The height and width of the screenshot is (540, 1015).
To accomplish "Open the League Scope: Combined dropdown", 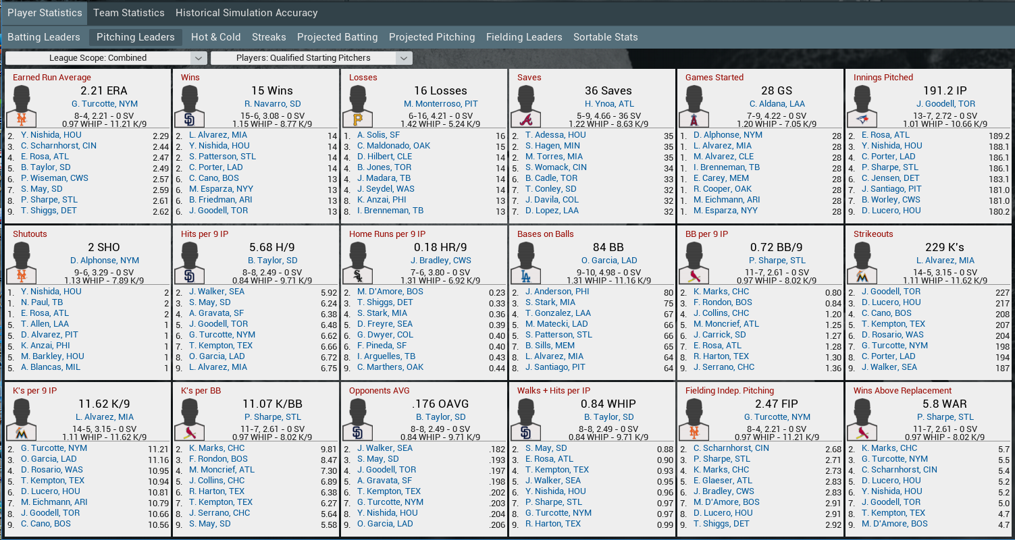I will click(x=105, y=58).
